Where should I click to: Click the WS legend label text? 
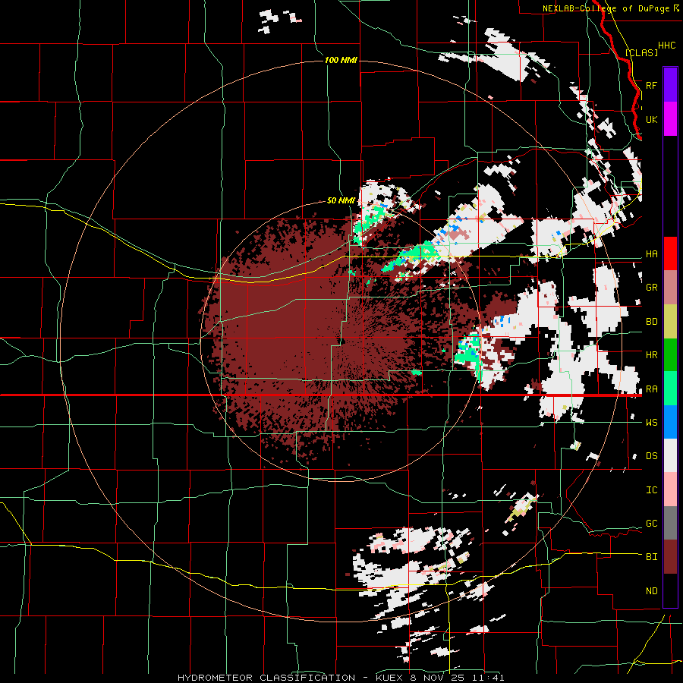click(x=651, y=423)
